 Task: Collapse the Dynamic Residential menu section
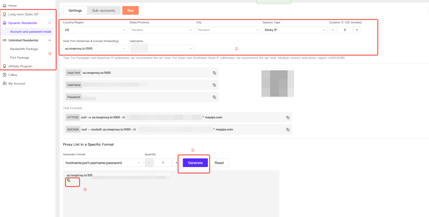(x=50, y=23)
